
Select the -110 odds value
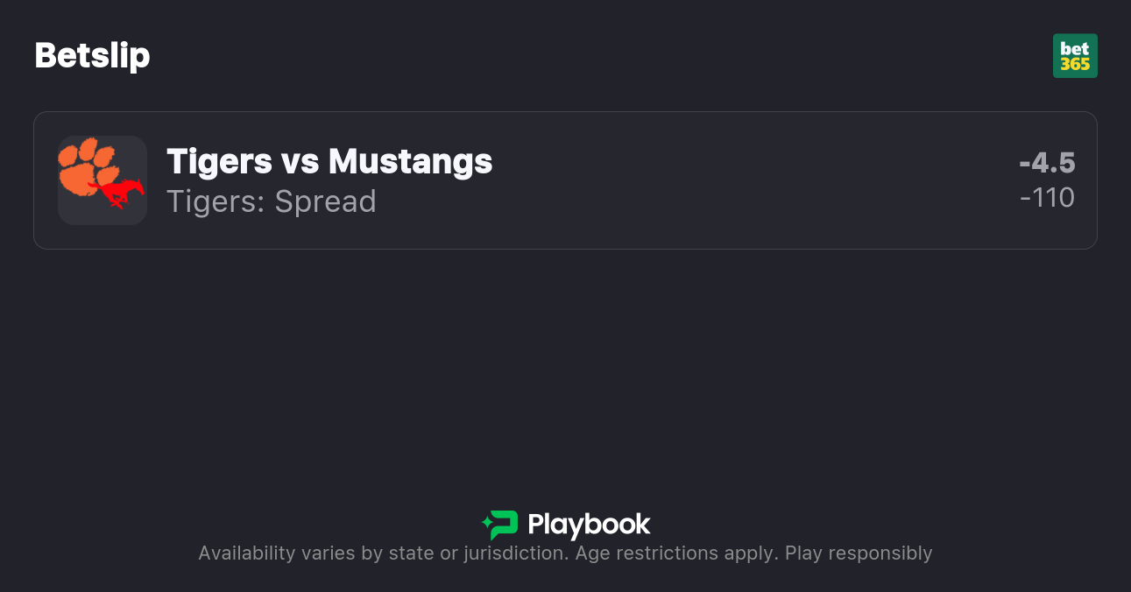[x=1049, y=198]
